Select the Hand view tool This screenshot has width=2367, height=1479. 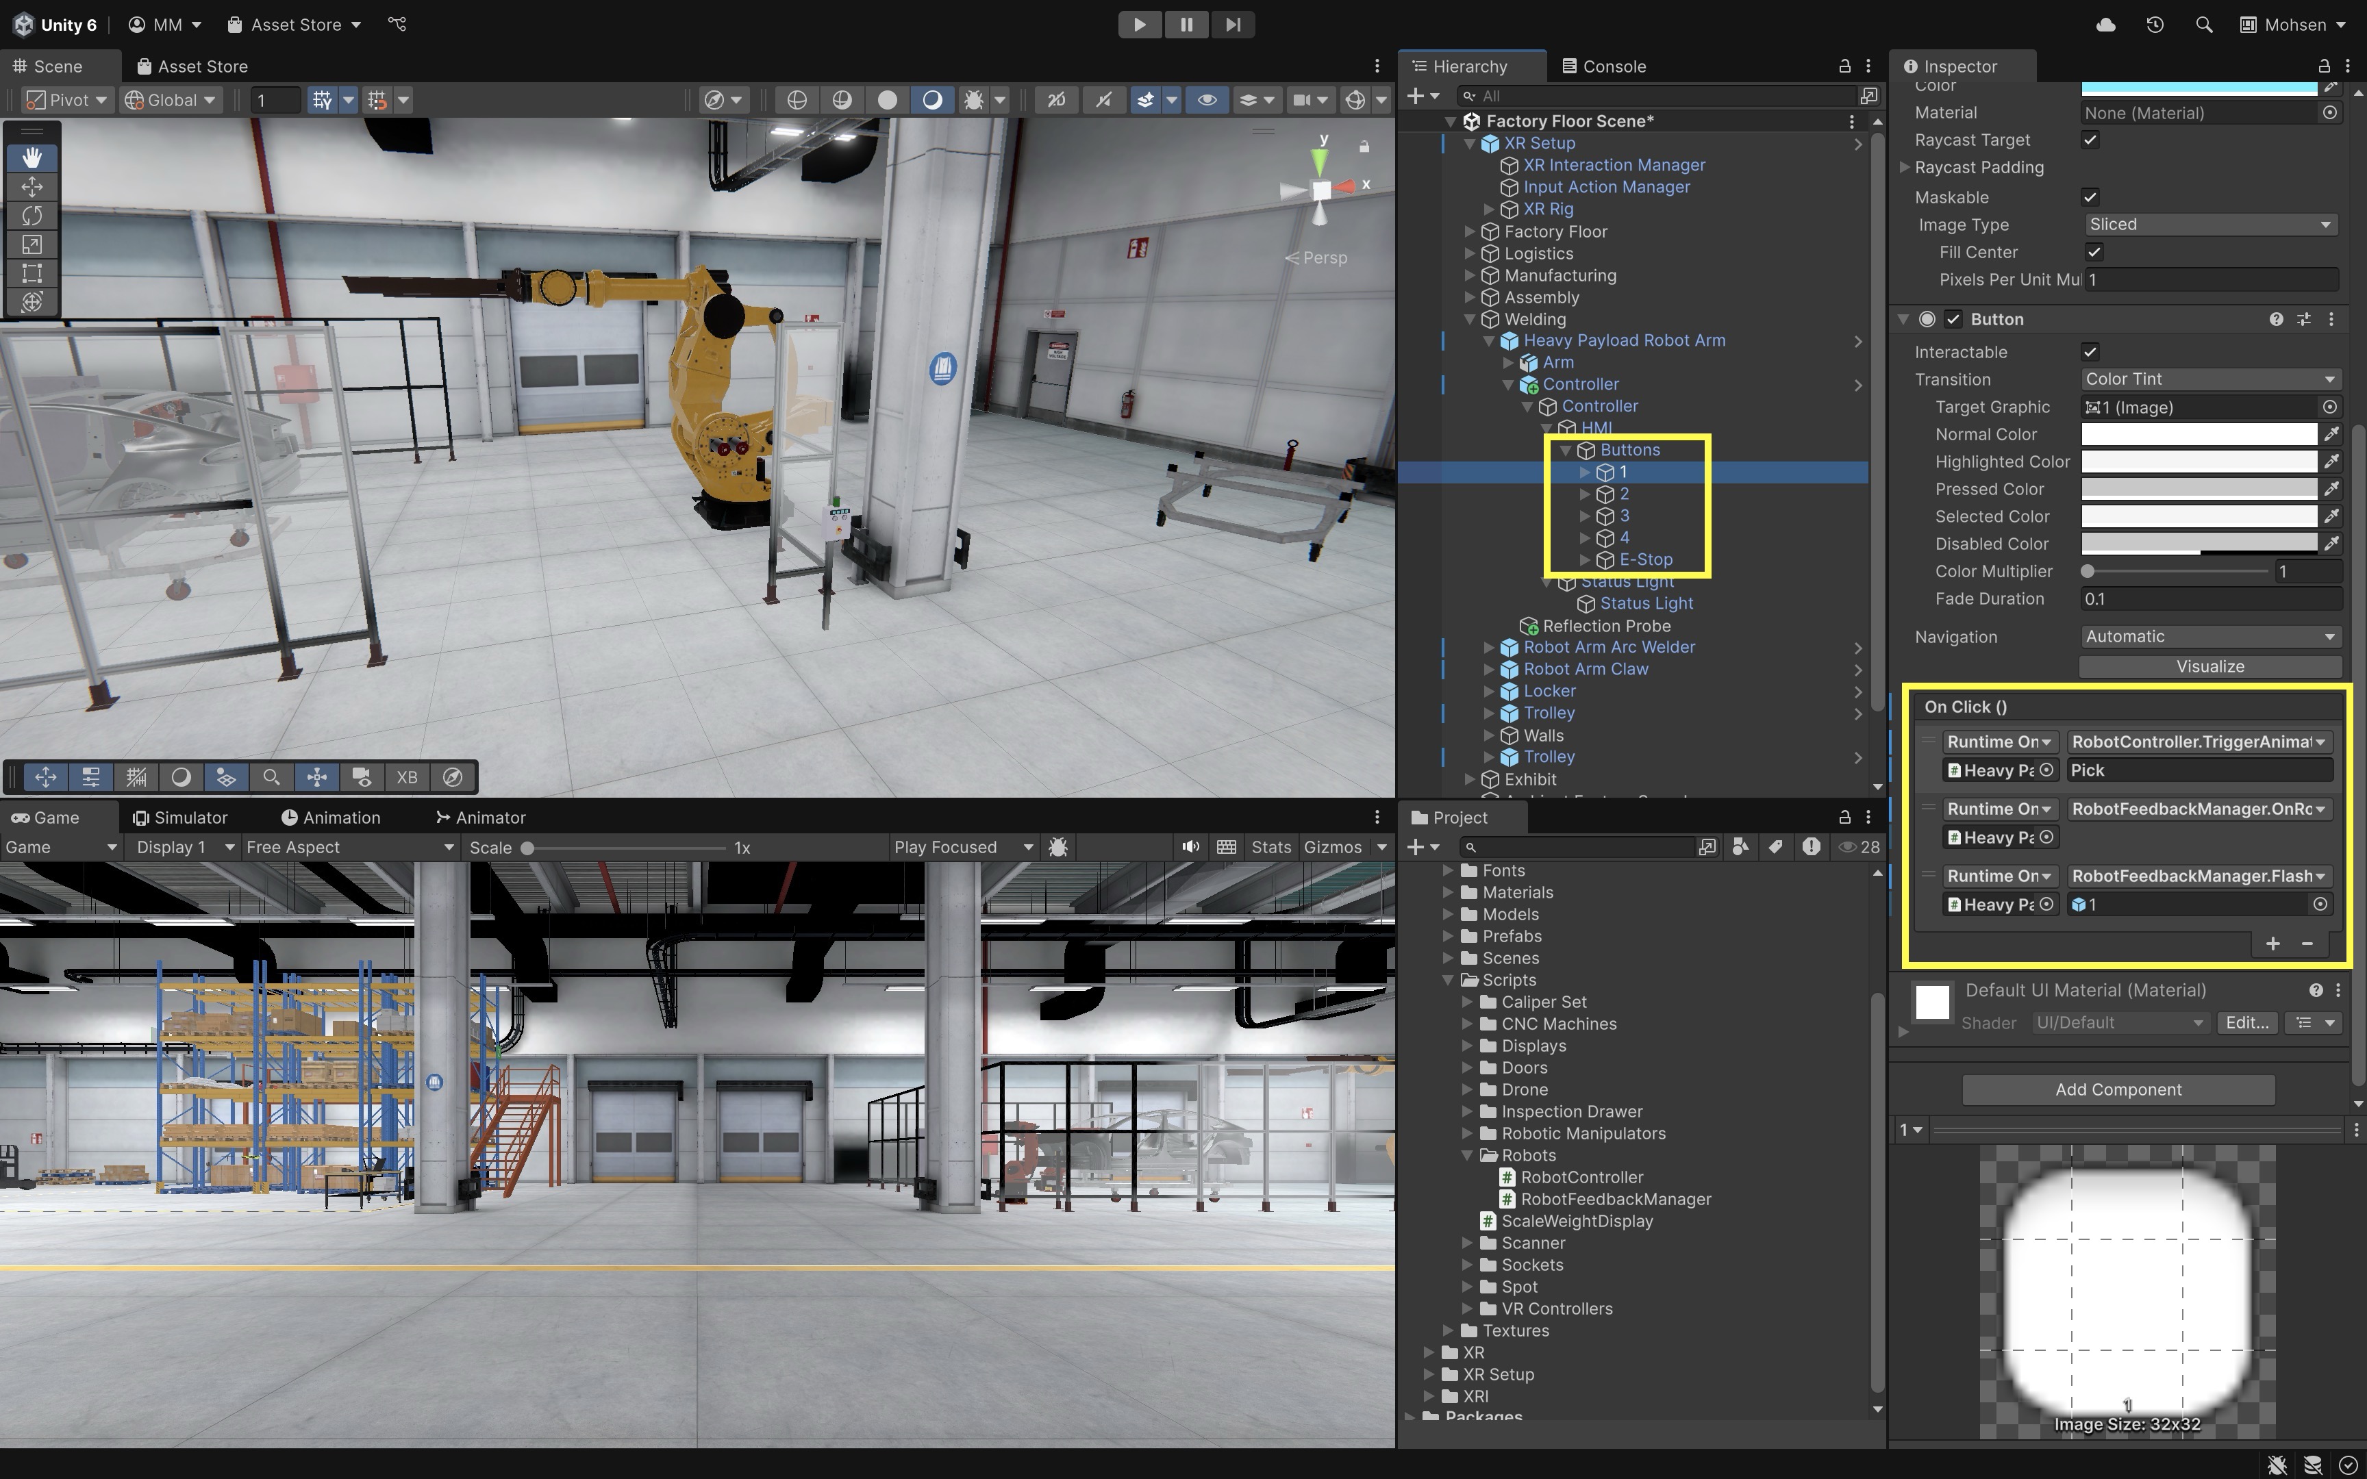point(32,157)
